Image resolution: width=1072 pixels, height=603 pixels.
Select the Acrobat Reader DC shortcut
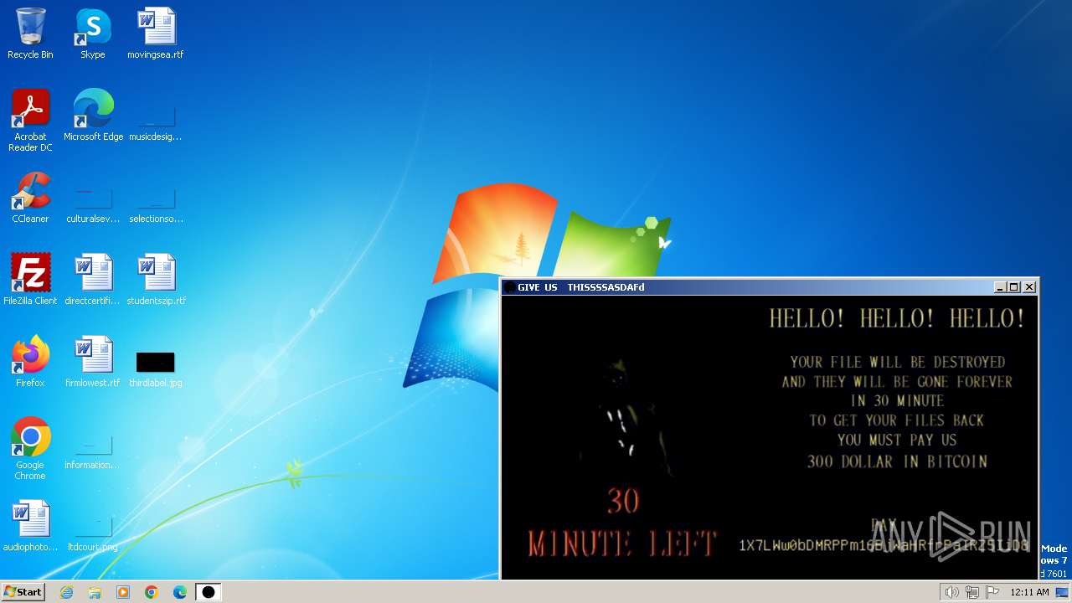click(30, 121)
